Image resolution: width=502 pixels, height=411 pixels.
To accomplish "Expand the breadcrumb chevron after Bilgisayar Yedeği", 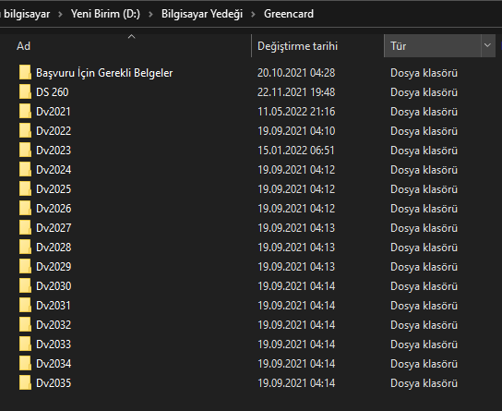I will point(253,14).
